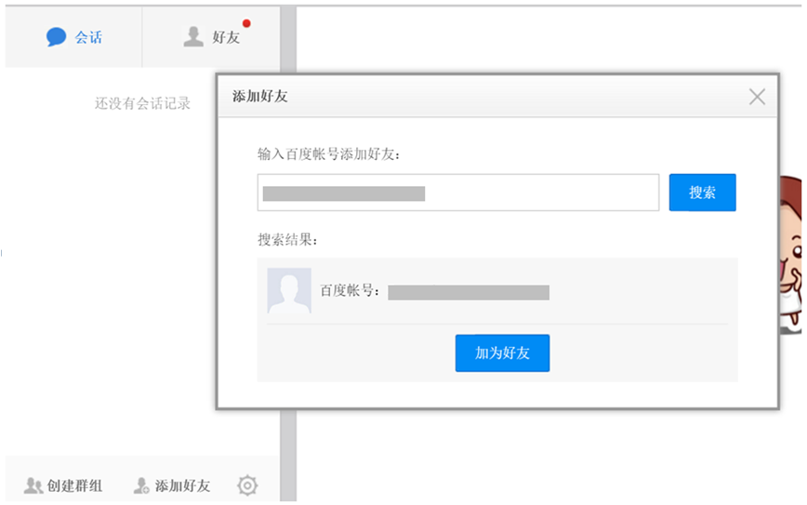The width and height of the screenshot is (807, 505).
Task: Click the blue 搜索 button
Action: [703, 193]
